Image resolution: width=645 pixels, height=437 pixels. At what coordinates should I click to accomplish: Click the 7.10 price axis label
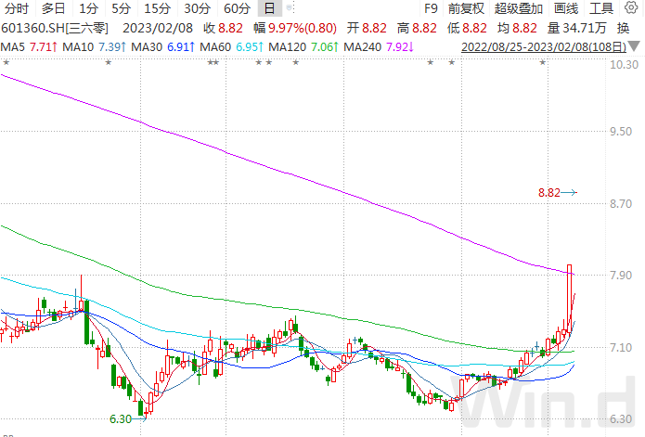tap(621, 347)
